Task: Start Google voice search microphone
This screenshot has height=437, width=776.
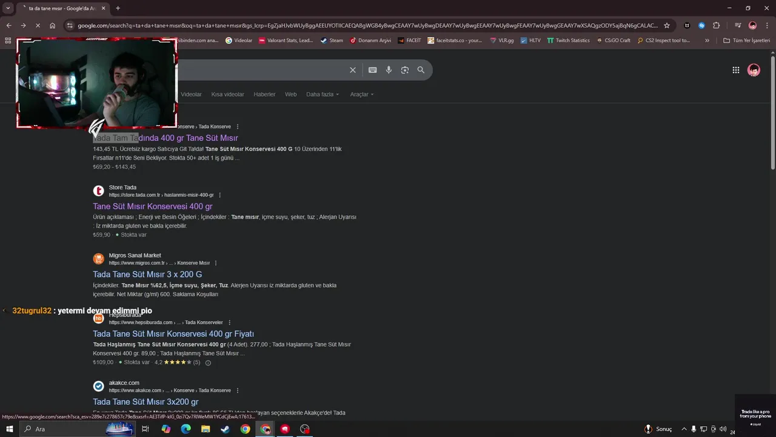Action: click(x=389, y=70)
